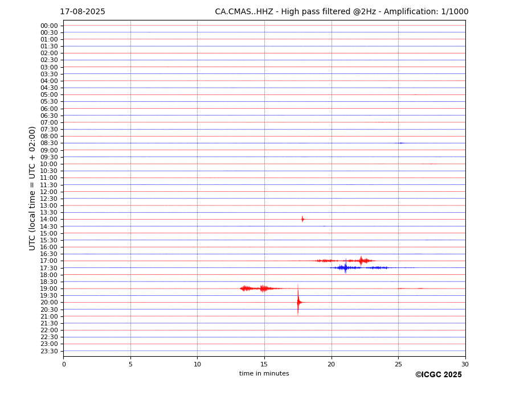Click the small red spike on 14:00 trace

(x=302, y=220)
